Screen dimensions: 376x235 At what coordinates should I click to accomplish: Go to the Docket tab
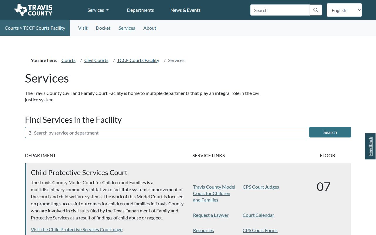pyautogui.click(x=103, y=28)
